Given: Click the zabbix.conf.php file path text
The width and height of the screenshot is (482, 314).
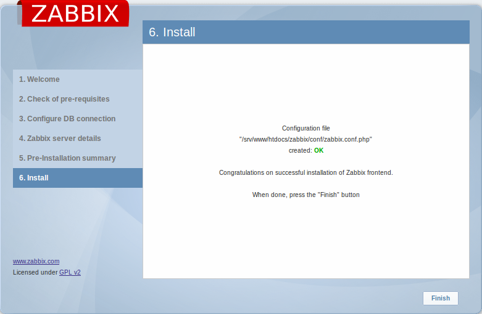Looking at the screenshot, I should (x=305, y=139).
